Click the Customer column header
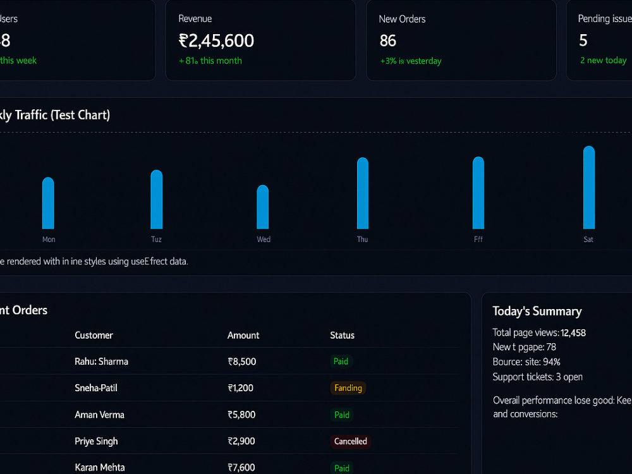This screenshot has width=632, height=474. [x=94, y=336]
